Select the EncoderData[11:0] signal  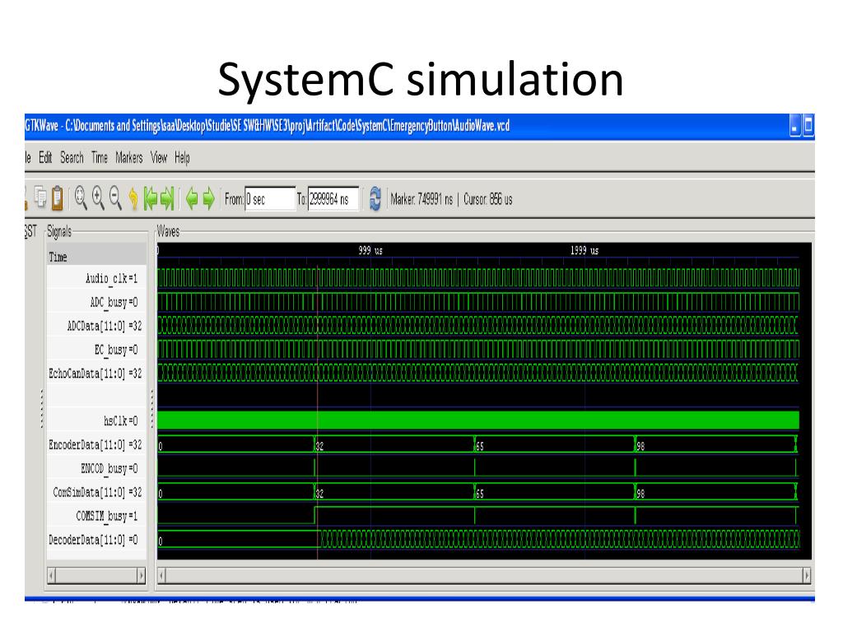coord(96,444)
